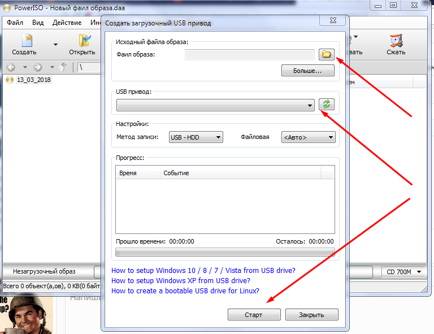The width and height of the screenshot is (434, 334).
Task: Open the dropdown arrow next to Создать
Action: pos(55,45)
